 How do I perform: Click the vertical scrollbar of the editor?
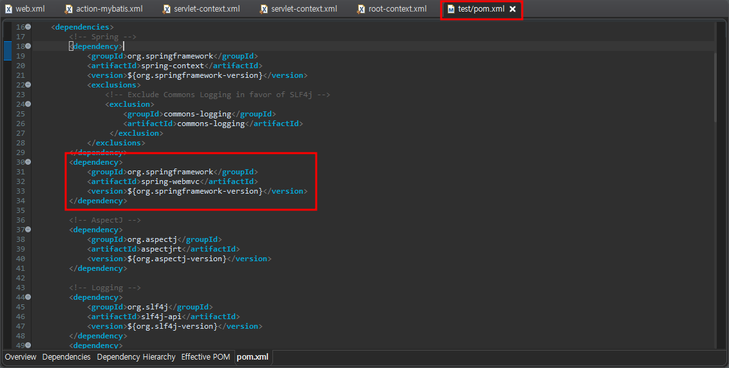tap(716, 88)
